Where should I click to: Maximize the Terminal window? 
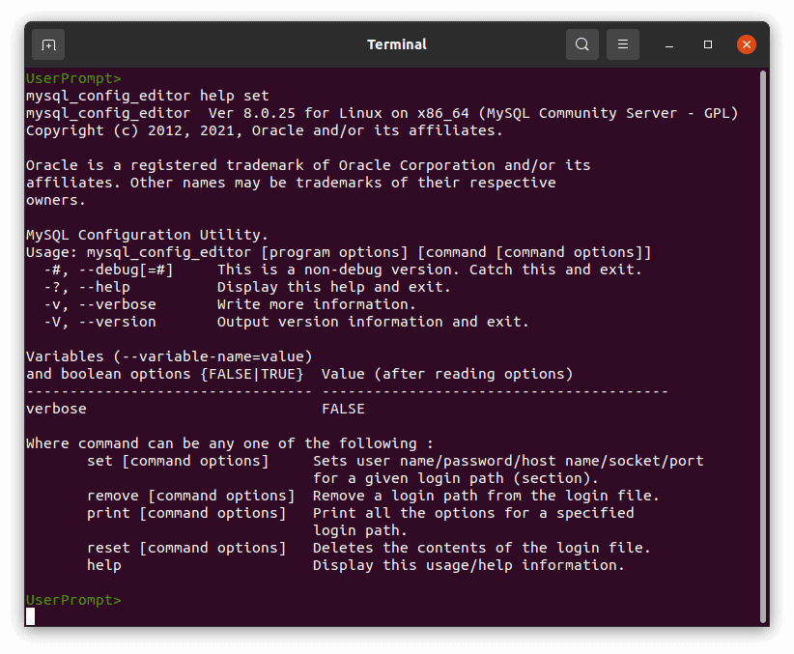[708, 44]
